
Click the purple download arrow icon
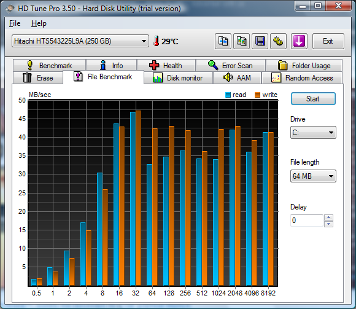299,41
